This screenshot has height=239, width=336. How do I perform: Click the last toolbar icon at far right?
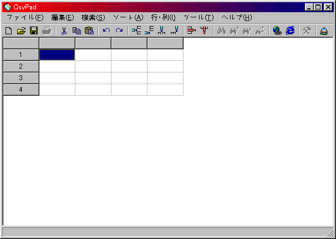pyautogui.click(x=324, y=30)
